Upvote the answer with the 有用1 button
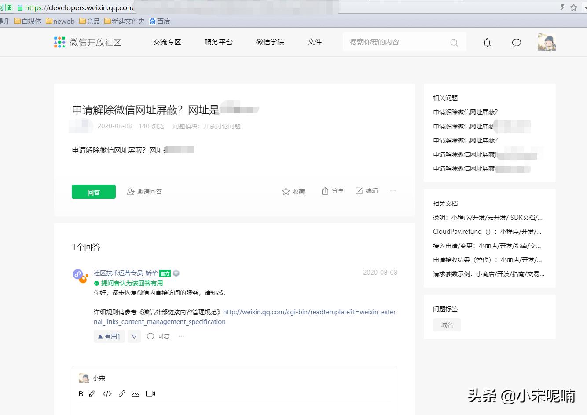The width and height of the screenshot is (587, 415). tap(109, 336)
